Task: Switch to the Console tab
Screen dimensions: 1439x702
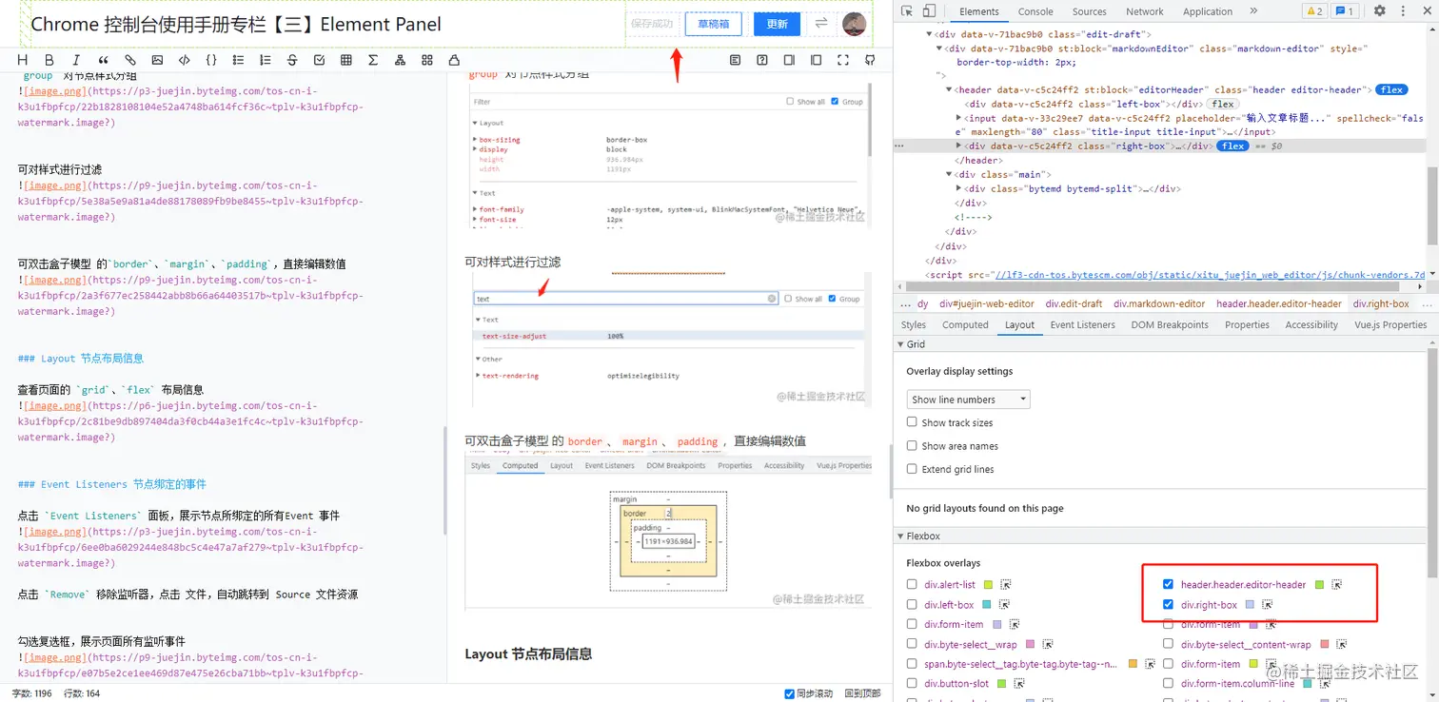Action: pos(1035,11)
